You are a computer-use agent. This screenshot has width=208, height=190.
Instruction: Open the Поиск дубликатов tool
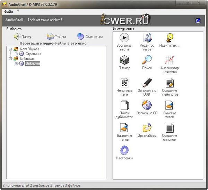124,105
